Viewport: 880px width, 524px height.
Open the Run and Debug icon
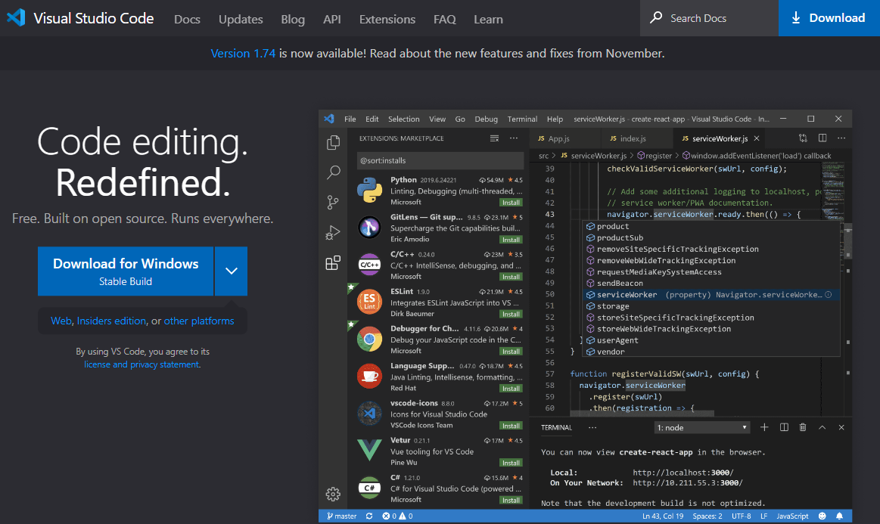click(333, 232)
